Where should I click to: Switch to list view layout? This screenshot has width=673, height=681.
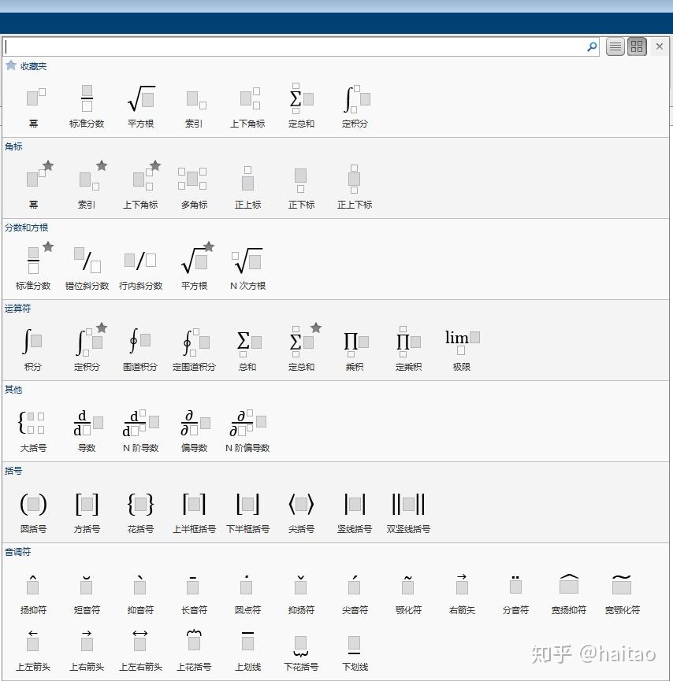point(614,46)
